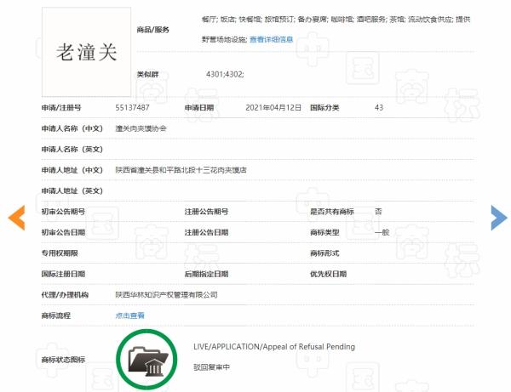
Task: Go to next trademark with blue arrow
Action: [499, 218]
